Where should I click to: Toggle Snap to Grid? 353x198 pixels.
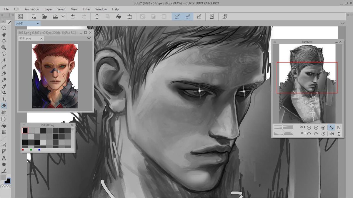pos(199,17)
